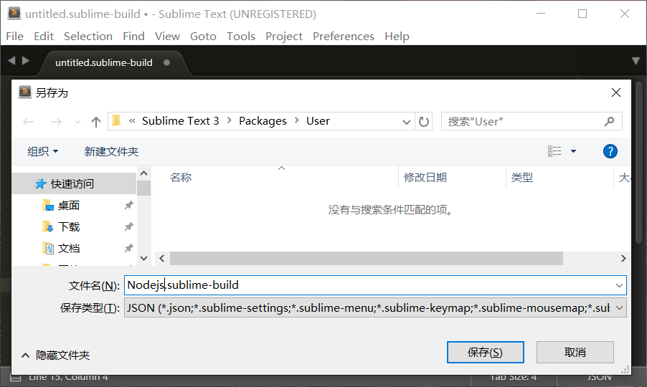Expand chevron after Sublime Text 3 breadcrumb

(229, 120)
